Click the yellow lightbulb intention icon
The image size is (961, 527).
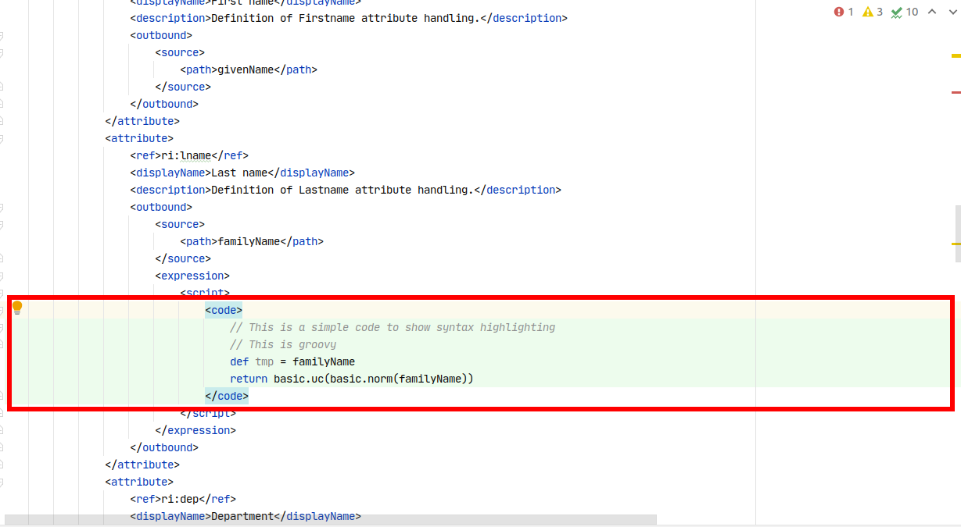[x=17, y=308]
